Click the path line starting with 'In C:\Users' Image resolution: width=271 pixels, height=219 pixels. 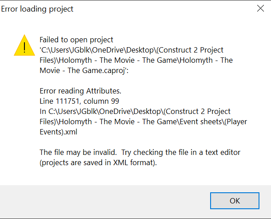135,111
